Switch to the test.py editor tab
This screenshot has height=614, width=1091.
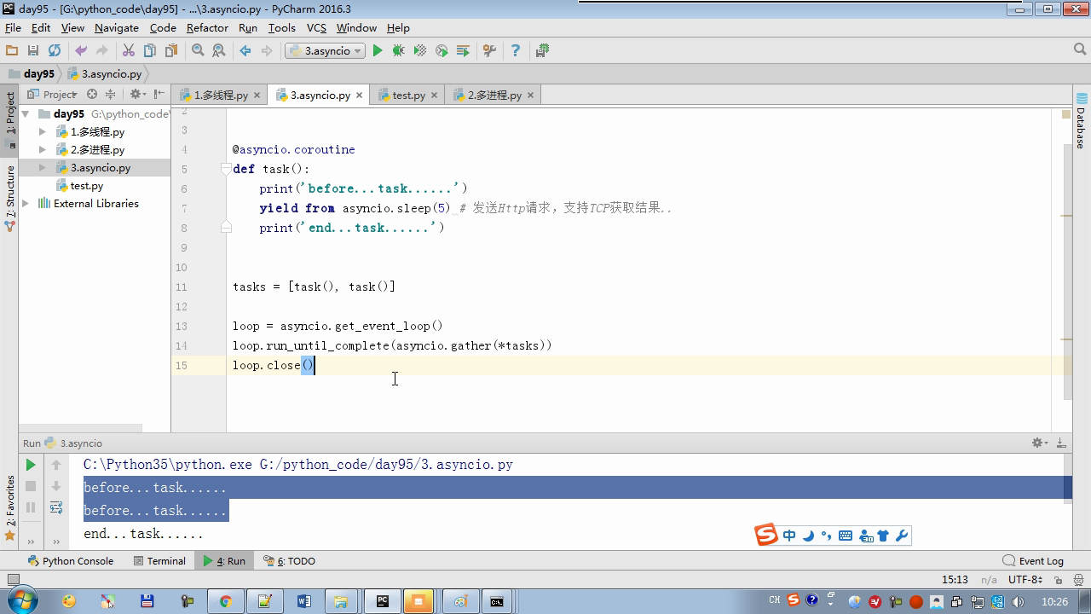point(408,96)
